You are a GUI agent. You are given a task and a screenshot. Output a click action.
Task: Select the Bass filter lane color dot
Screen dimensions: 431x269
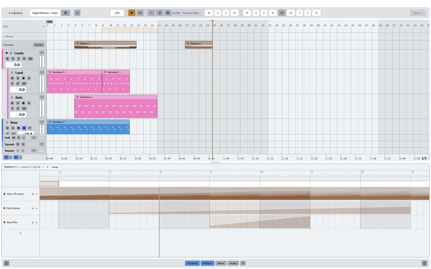pos(4,222)
